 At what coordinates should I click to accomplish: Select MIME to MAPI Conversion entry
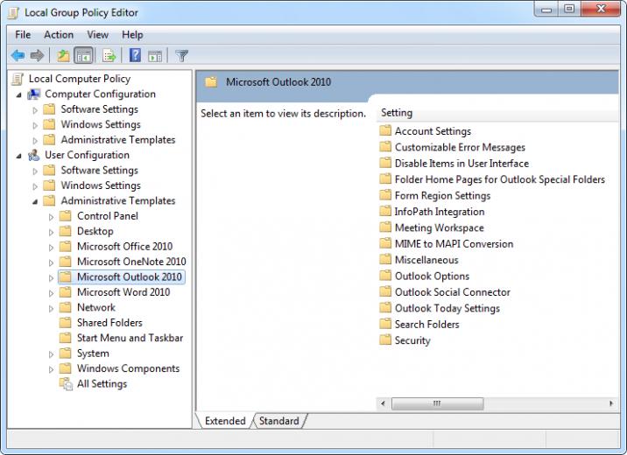tap(454, 243)
